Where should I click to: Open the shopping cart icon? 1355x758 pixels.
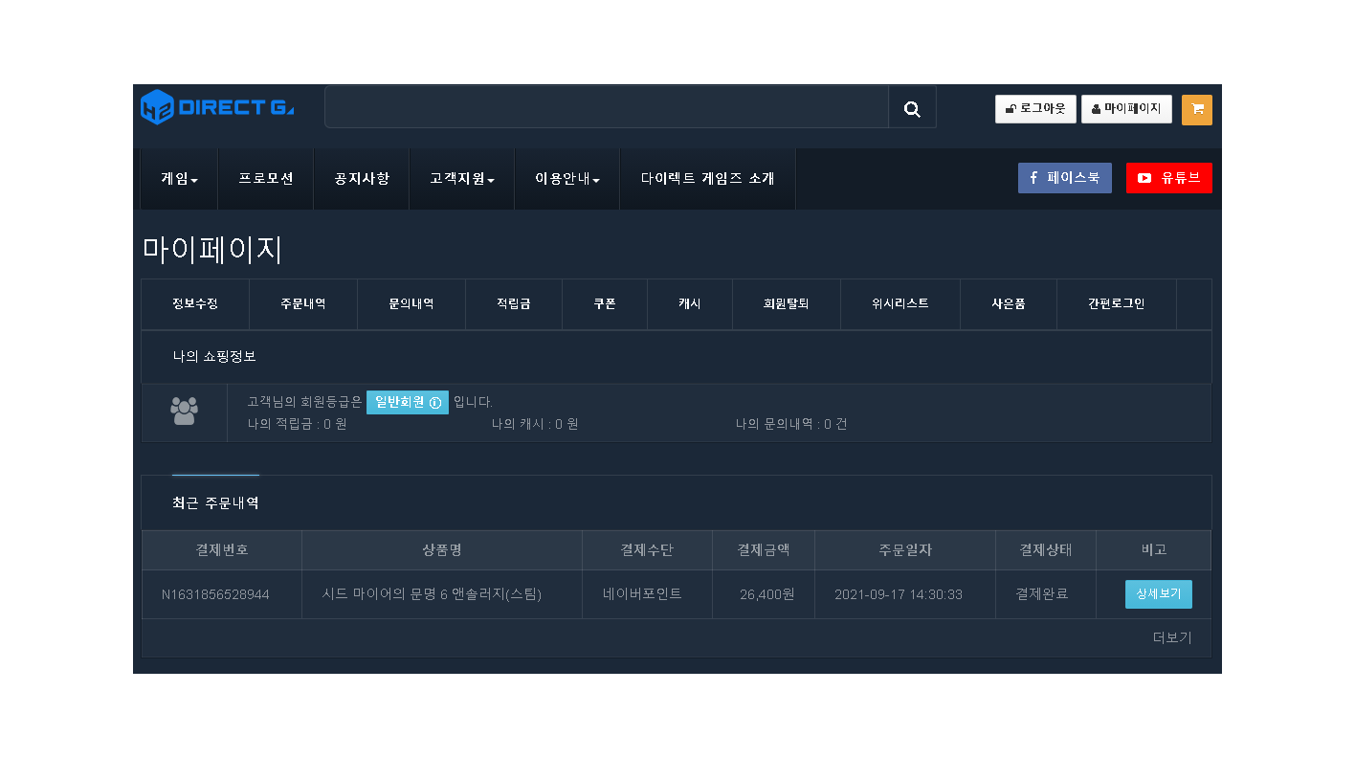coord(1196,110)
